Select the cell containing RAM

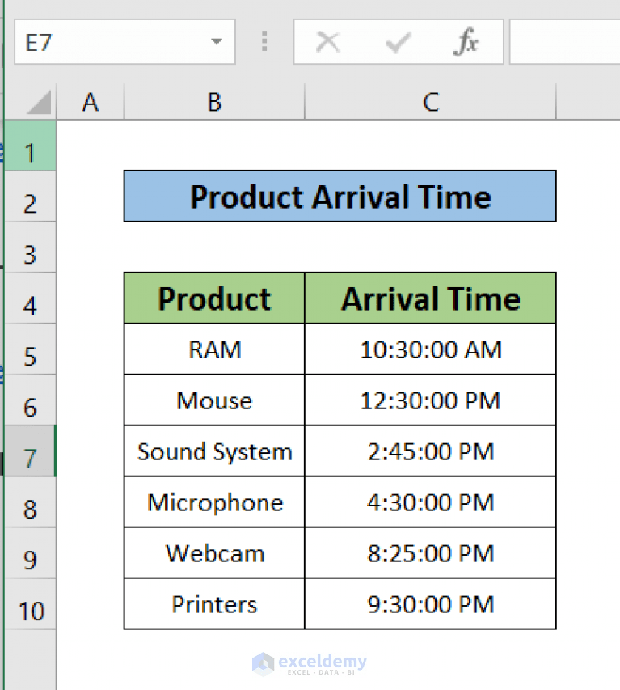click(213, 349)
